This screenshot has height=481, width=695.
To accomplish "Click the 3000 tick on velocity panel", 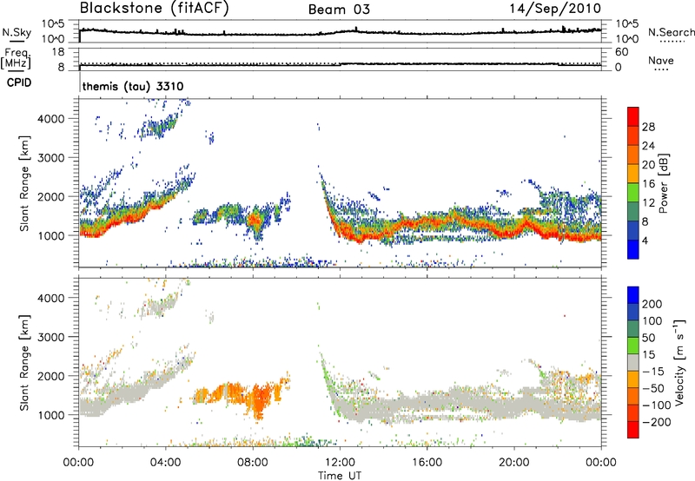I will click(x=51, y=337).
